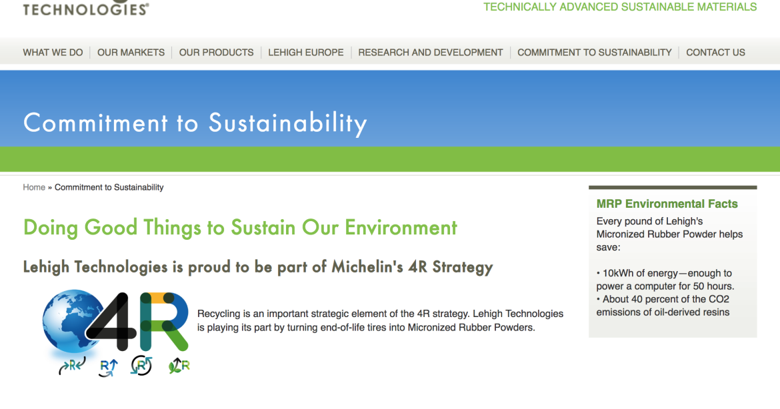
Task: Click Commitment to Sustainability in the breadcrumb
Action: 109,188
